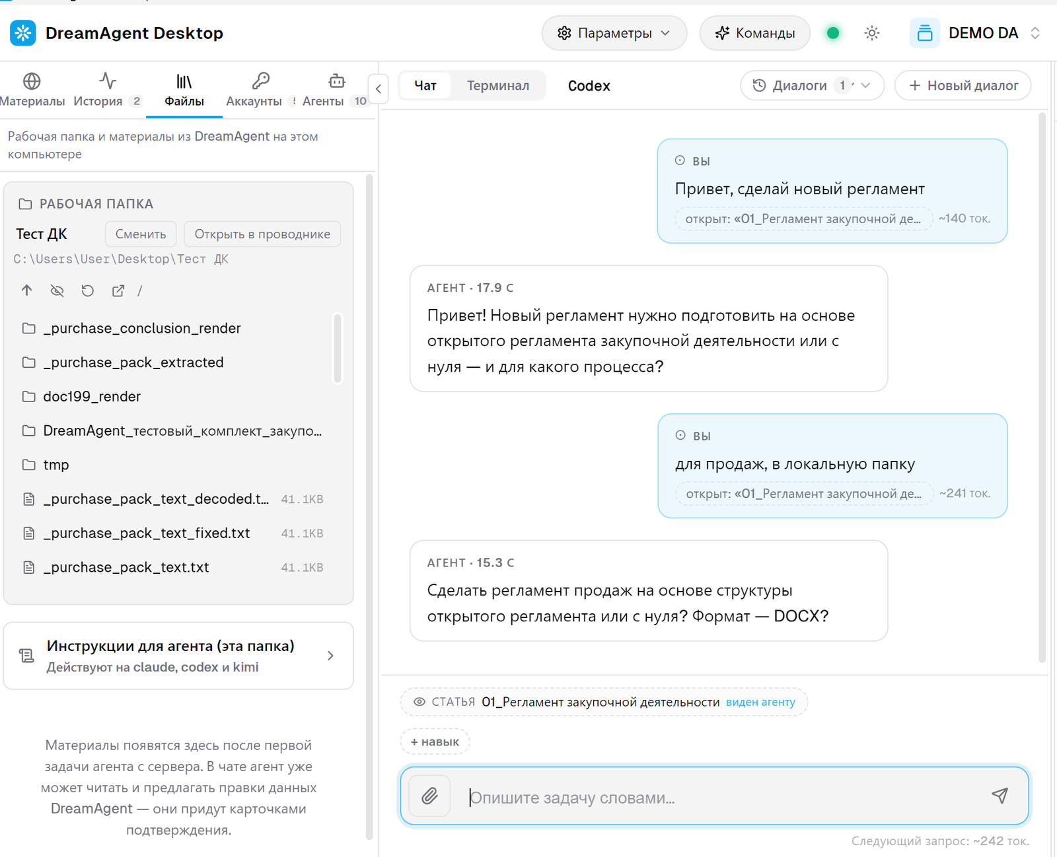The height and width of the screenshot is (857, 1057).
Task: Click the Материалы globe icon
Action: 32,81
